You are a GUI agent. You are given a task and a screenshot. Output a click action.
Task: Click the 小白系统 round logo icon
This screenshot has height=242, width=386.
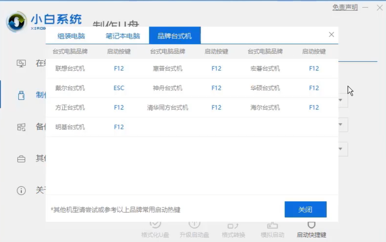point(16,22)
